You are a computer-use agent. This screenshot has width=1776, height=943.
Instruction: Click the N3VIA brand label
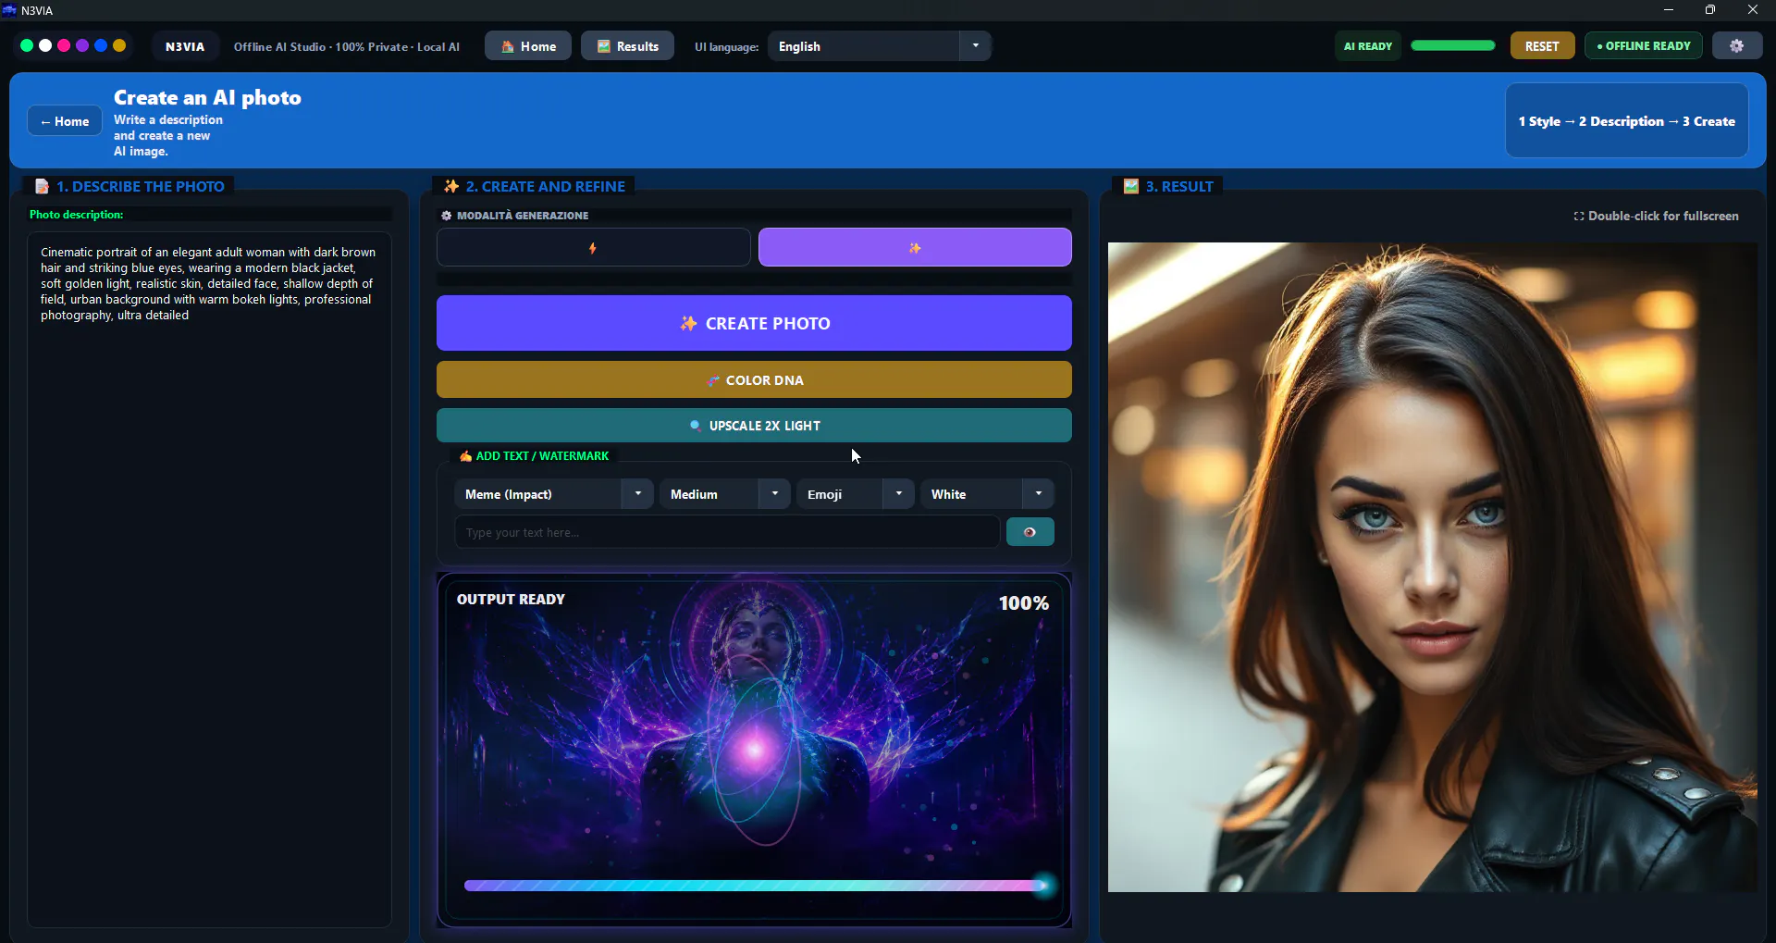tap(185, 46)
